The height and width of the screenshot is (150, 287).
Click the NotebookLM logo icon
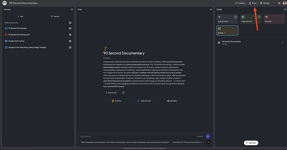click(x=4, y=3)
